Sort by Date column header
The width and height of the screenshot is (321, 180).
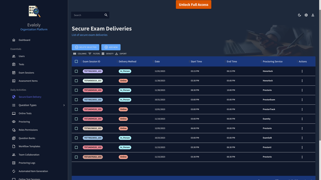[x=157, y=61]
